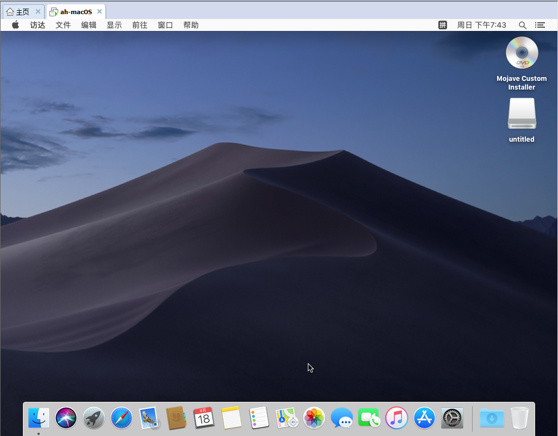Open System Preferences gear icon

coord(452,418)
